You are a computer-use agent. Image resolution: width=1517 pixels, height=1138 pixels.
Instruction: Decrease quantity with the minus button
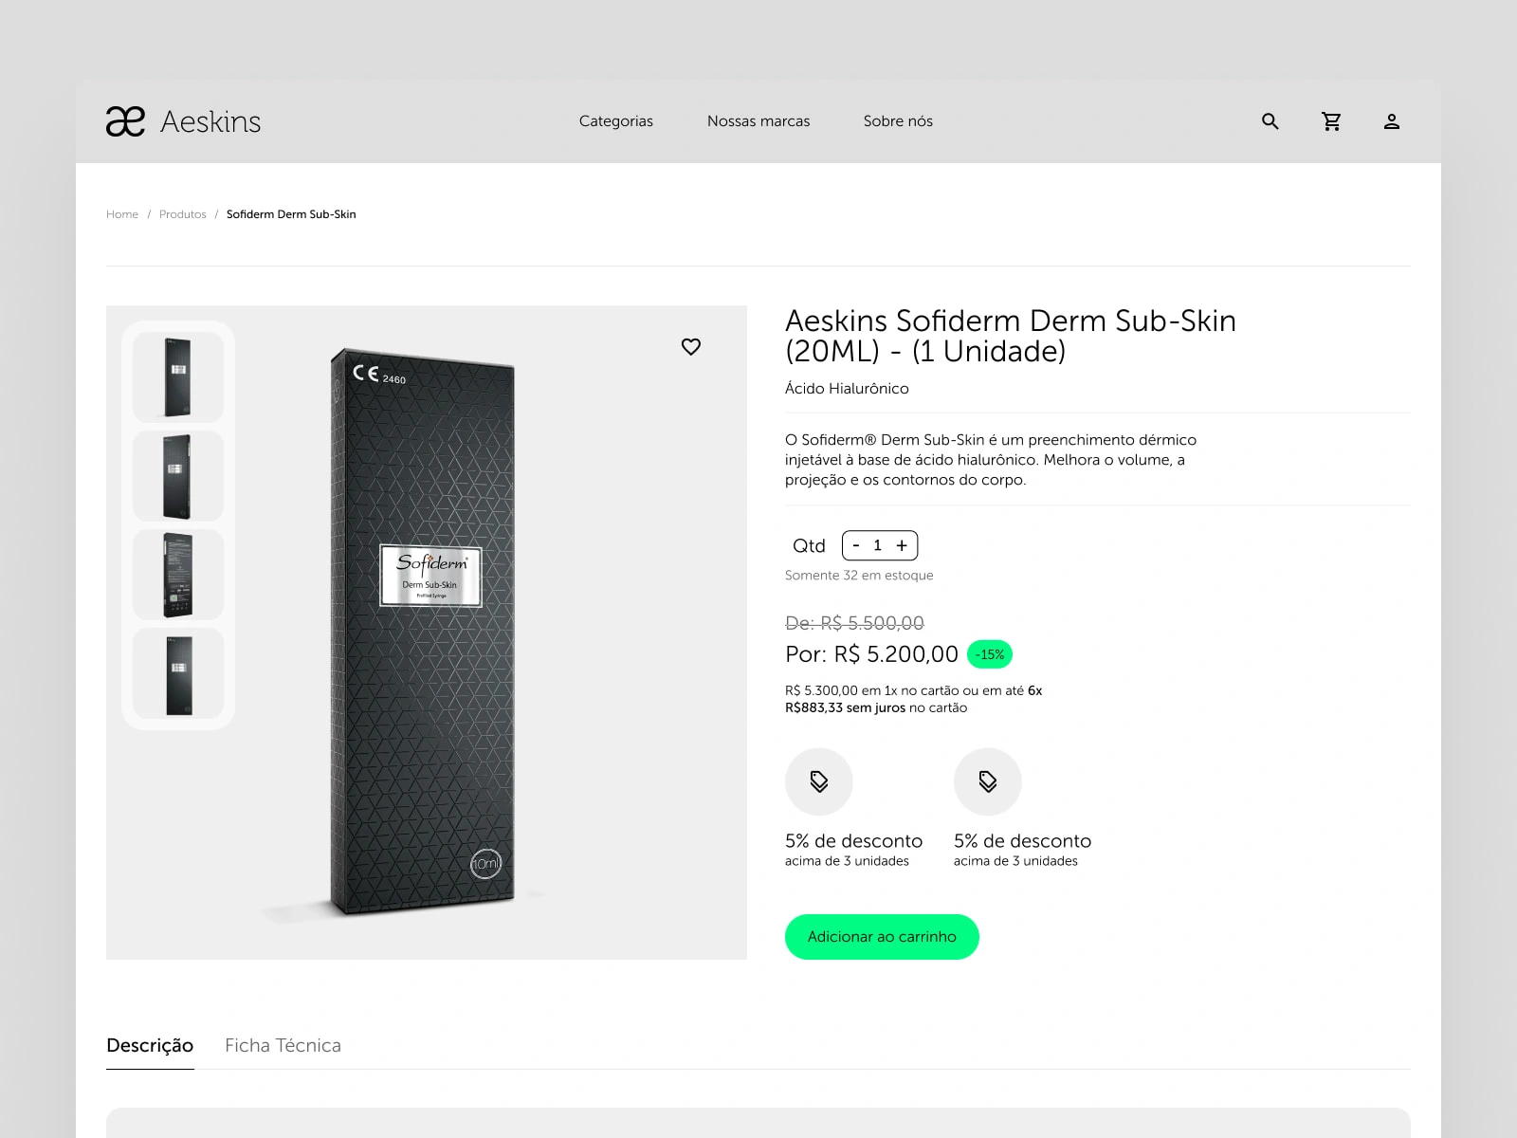(856, 545)
